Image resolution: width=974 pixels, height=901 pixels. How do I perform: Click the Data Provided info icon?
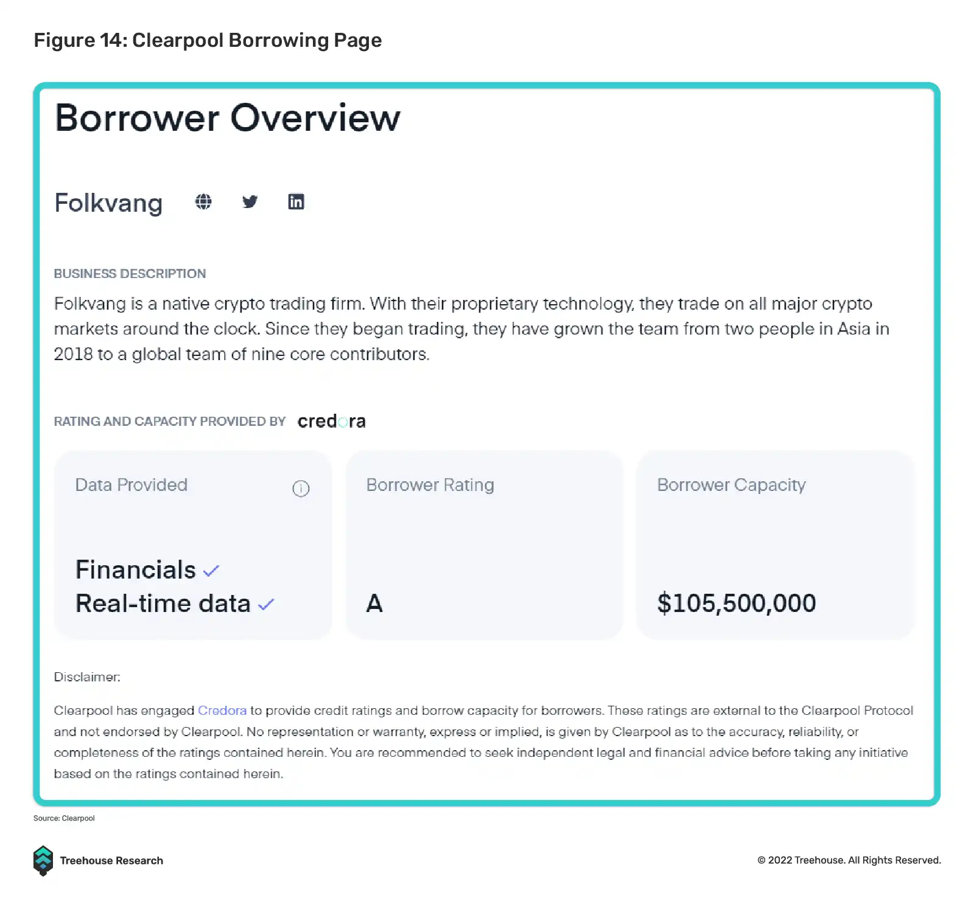point(301,489)
